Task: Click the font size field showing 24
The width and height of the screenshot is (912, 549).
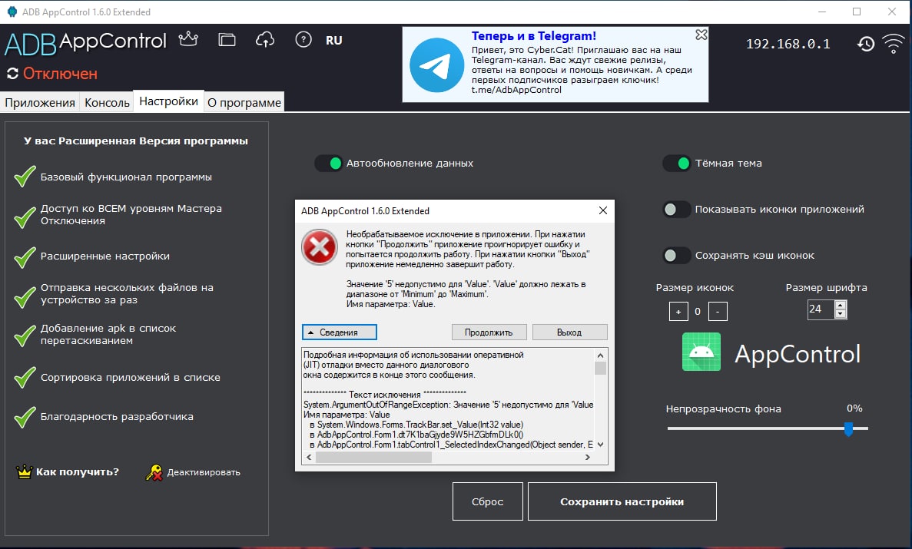Action: (820, 309)
